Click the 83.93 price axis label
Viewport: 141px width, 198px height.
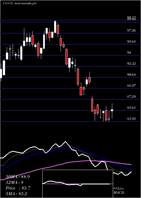[131, 119]
